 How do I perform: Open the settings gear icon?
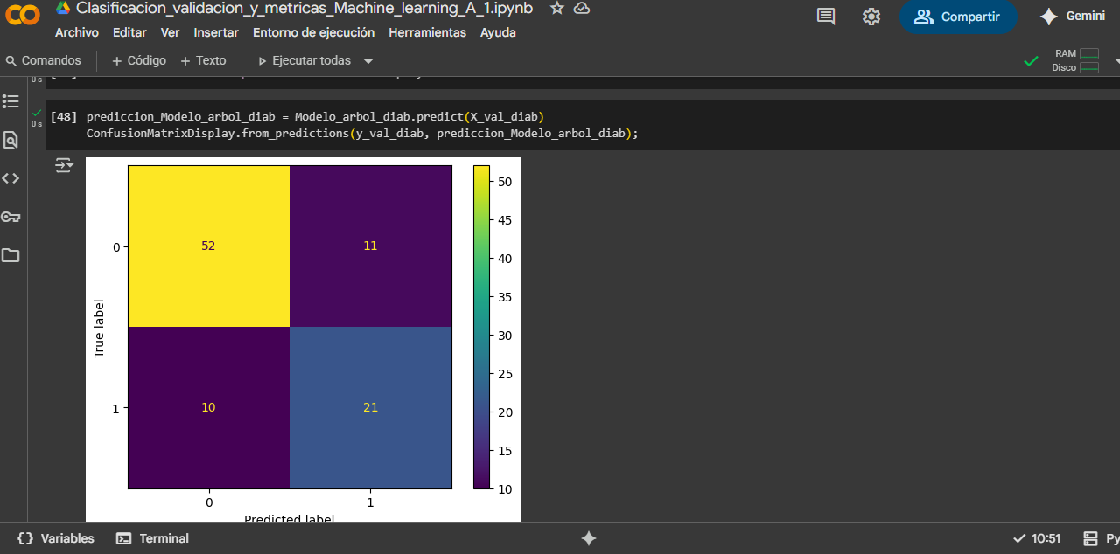click(x=871, y=17)
